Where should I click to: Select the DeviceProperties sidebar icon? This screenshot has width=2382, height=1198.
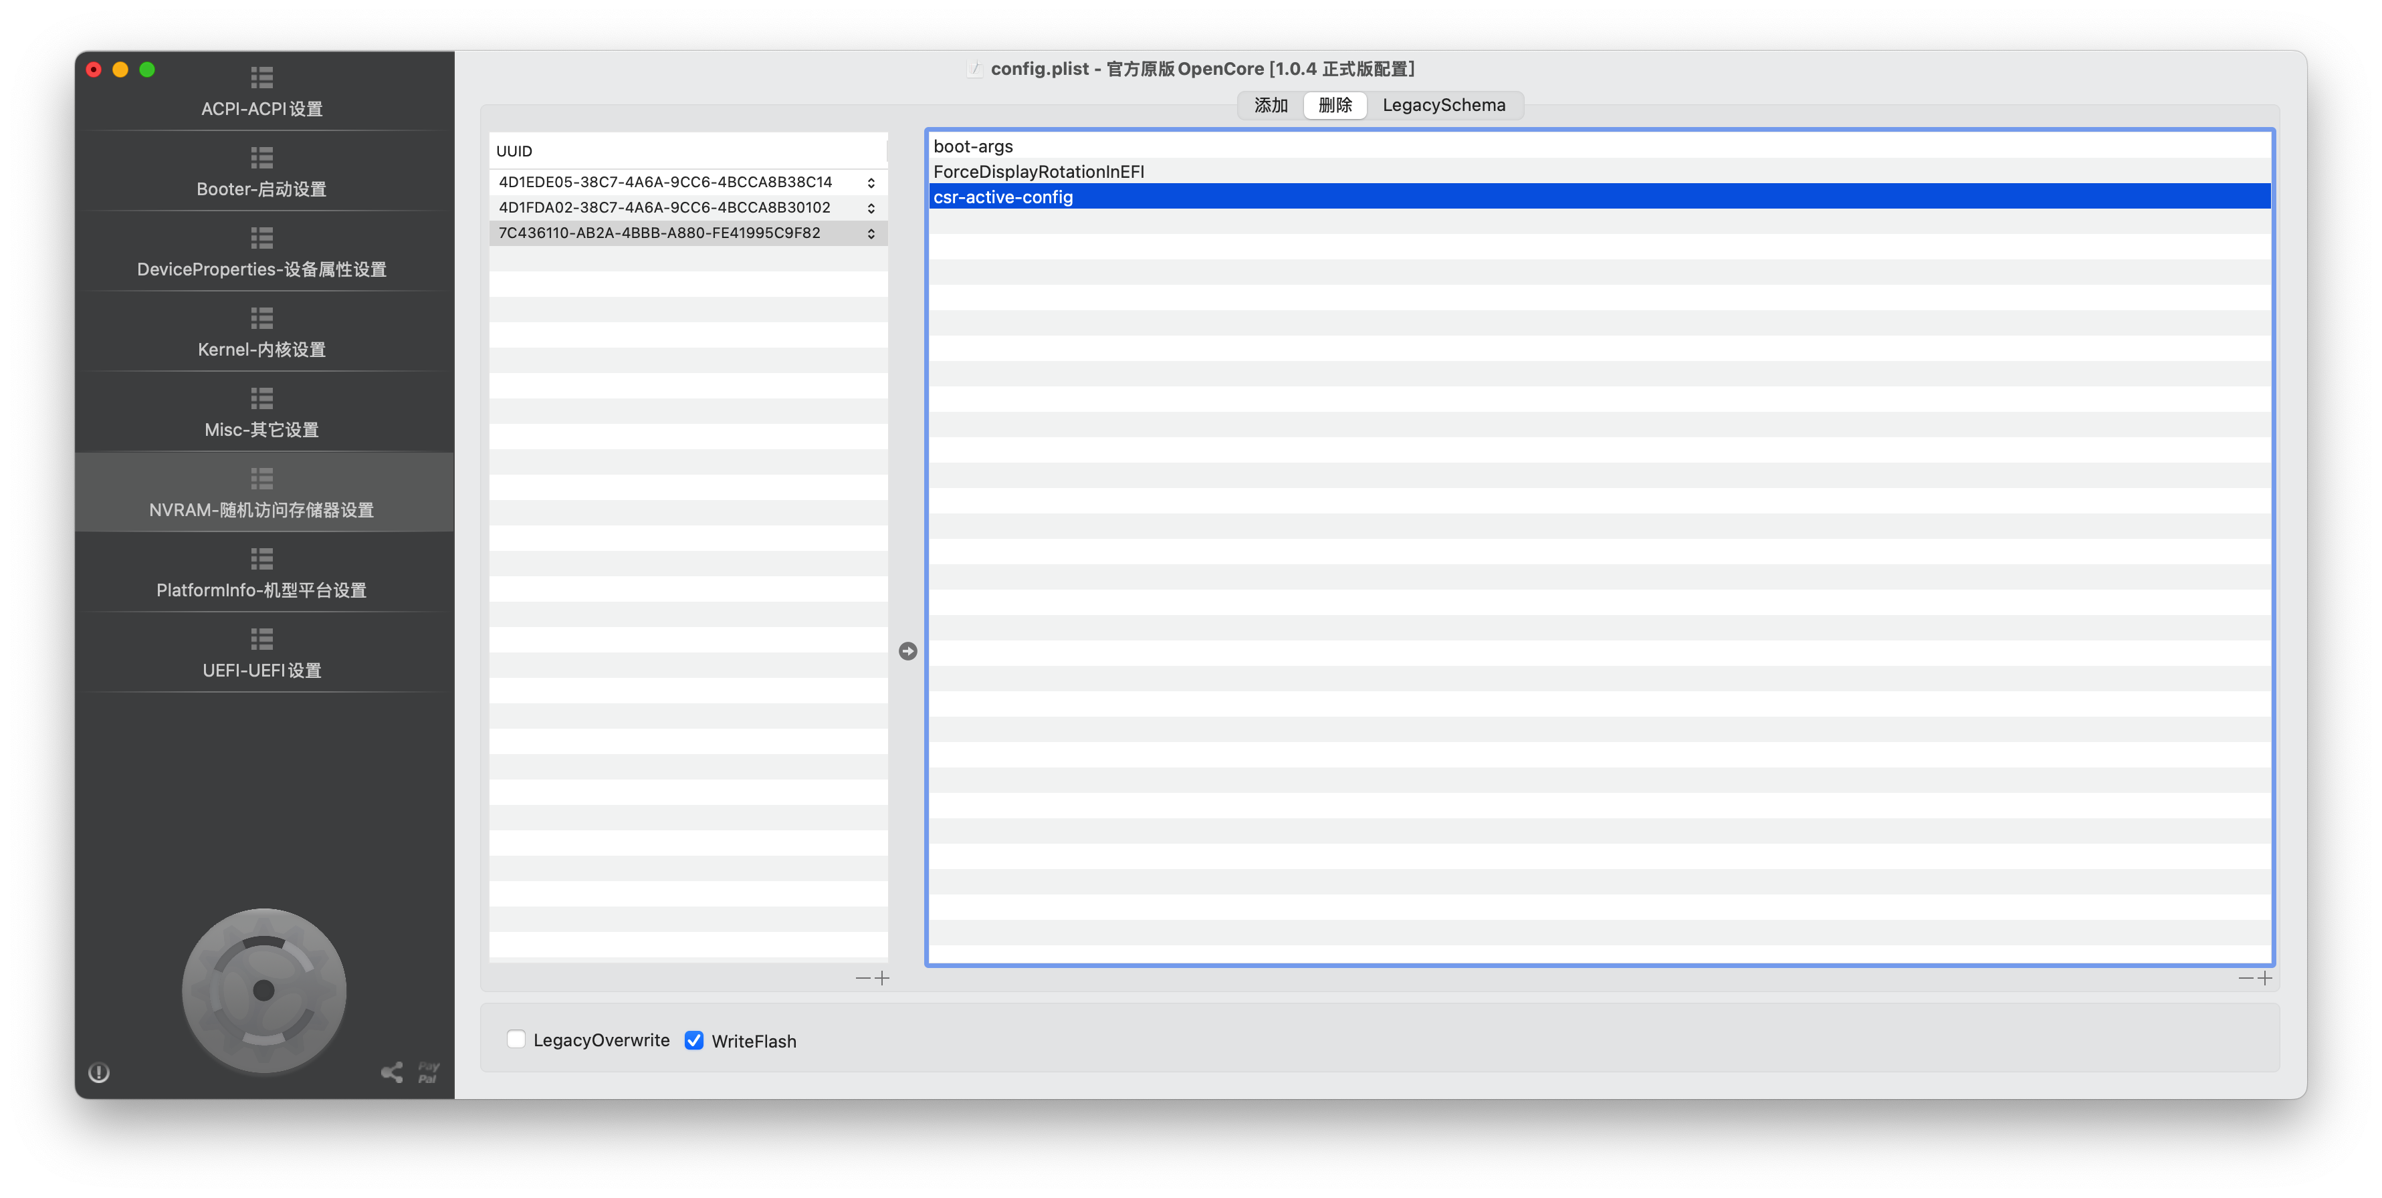coord(261,239)
